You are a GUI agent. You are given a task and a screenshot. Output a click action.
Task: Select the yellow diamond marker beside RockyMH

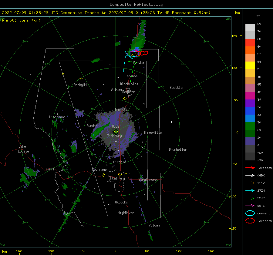(x=81, y=79)
